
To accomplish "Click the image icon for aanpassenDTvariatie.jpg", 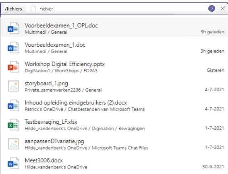I will point(13,144).
